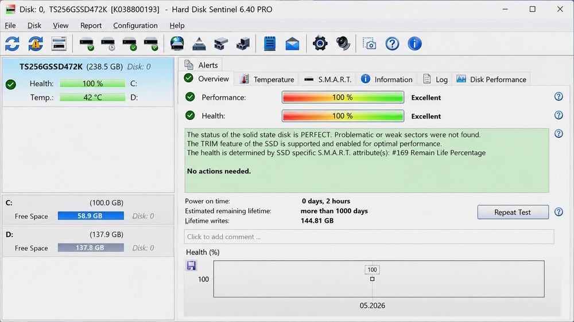The width and height of the screenshot is (574, 322).
Task: Open the Help menu
Action: click(x=177, y=26)
